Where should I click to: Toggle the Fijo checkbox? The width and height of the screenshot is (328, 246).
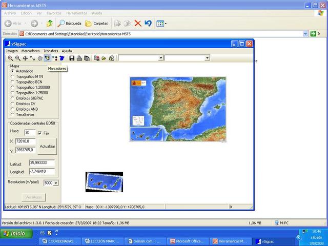[x=40, y=133]
